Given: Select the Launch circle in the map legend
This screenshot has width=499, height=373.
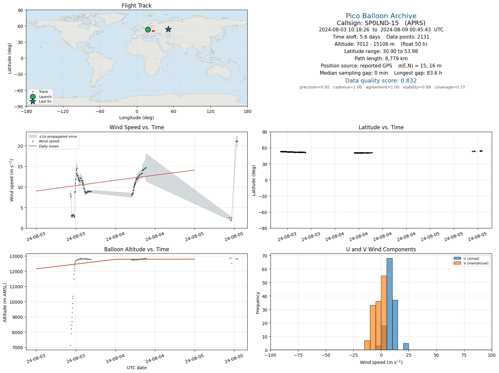Looking at the screenshot, I should pos(33,97).
